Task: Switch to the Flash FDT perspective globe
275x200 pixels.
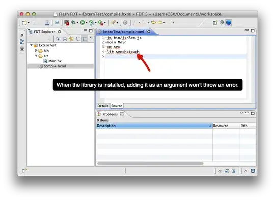Action: (229, 22)
